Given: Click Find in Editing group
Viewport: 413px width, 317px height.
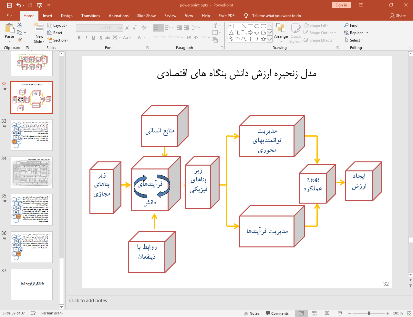Looking at the screenshot, I should 351,25.
